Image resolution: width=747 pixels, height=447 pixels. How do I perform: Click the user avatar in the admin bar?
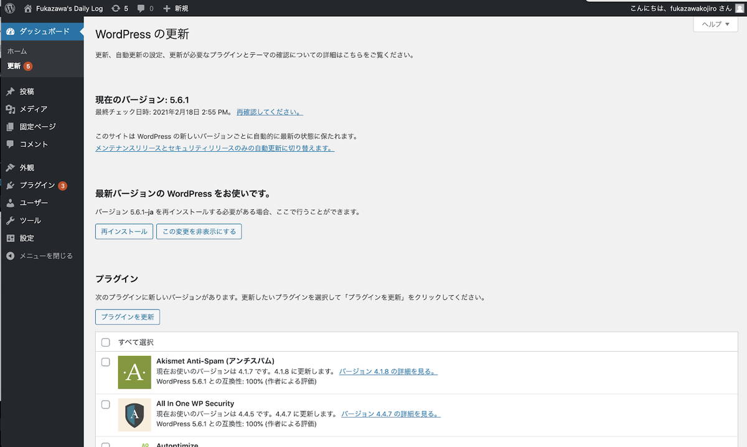click(740, 8)
